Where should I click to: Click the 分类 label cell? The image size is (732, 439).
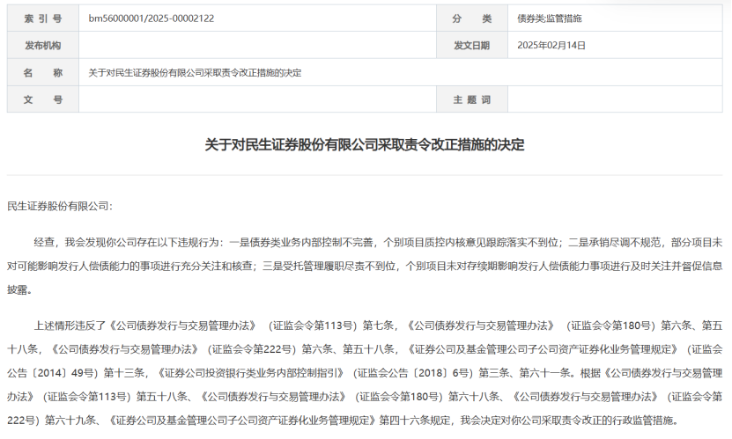[x=472, y=18]
